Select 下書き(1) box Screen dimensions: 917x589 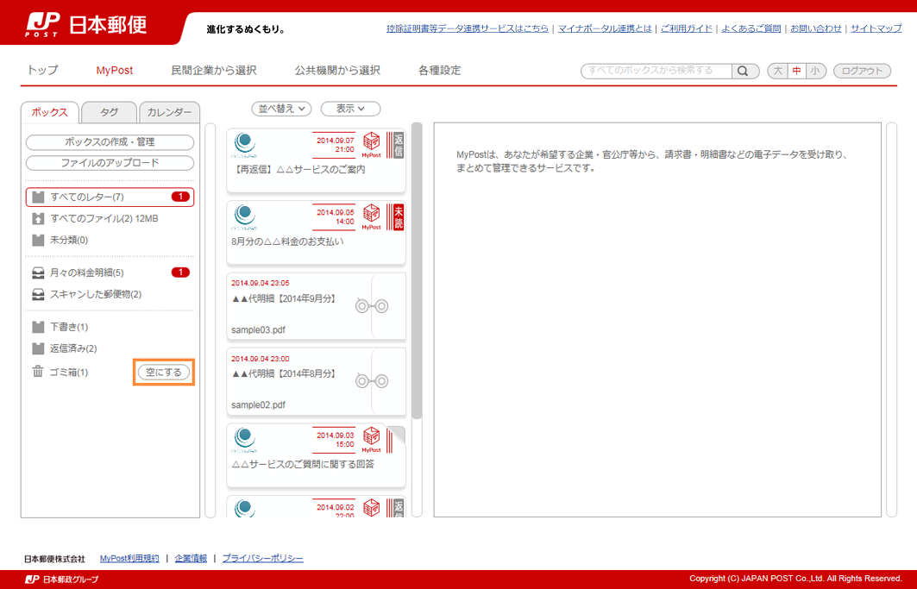(110, 326)
